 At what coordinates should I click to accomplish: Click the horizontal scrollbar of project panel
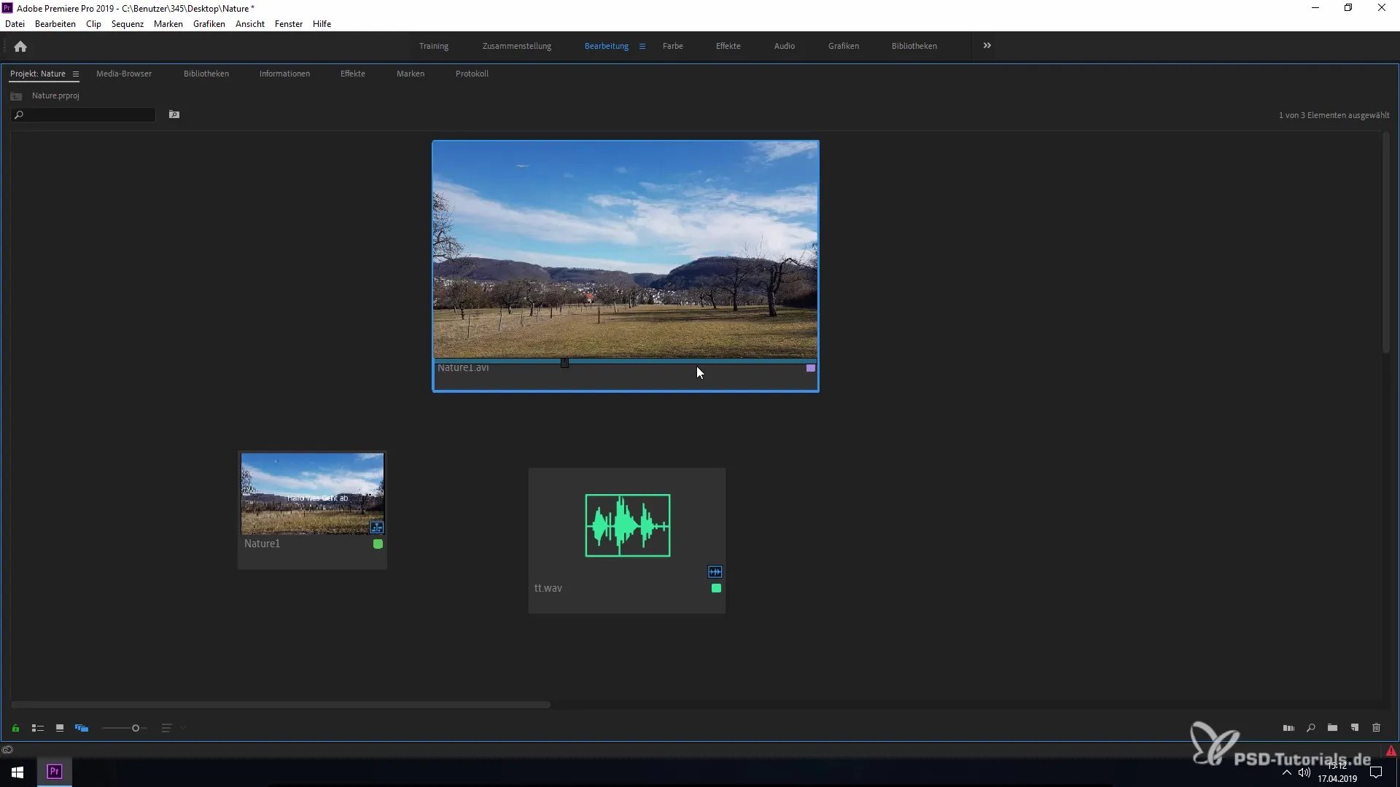pos(281,705)
